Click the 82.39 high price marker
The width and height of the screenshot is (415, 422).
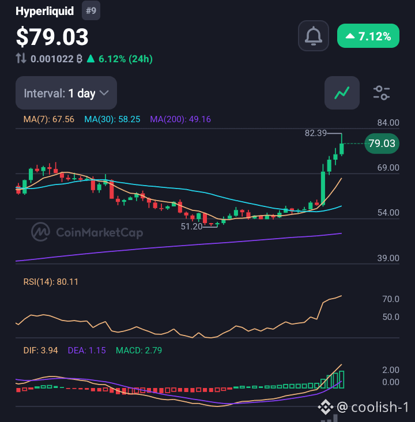(316, 133)
